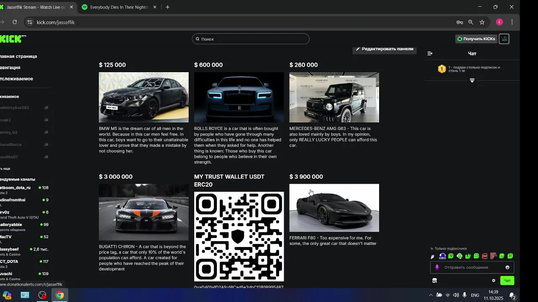Image resolution: width=538 pixels, height=302 pixels.
Task: Open the Rolls Royce panel image
Action: [x=239, y=97]
